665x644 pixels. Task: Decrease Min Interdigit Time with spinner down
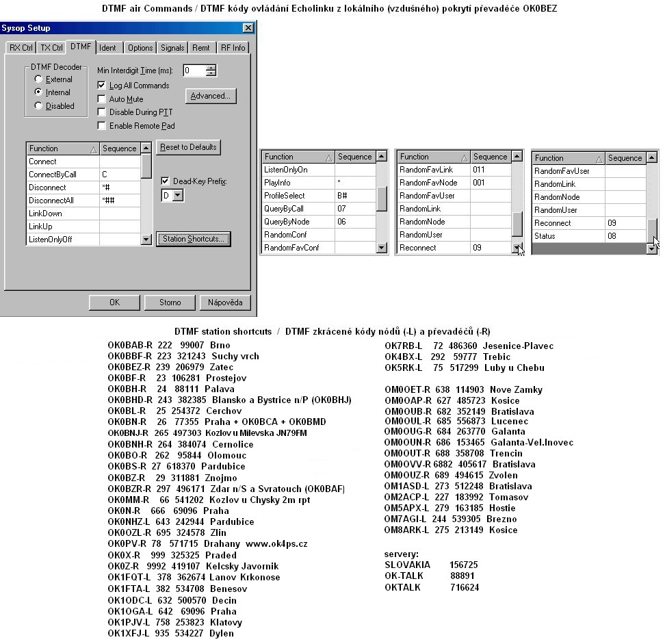coord(211,73)
